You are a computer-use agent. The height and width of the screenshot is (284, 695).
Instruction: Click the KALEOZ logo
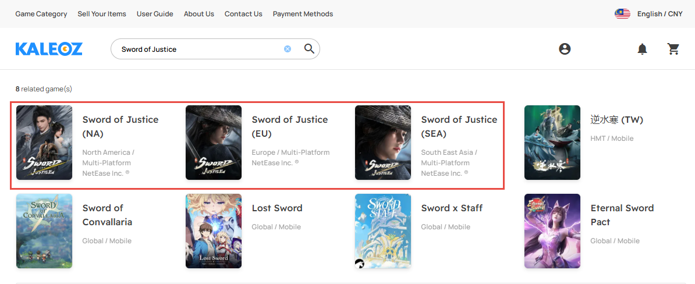point(49,49)
